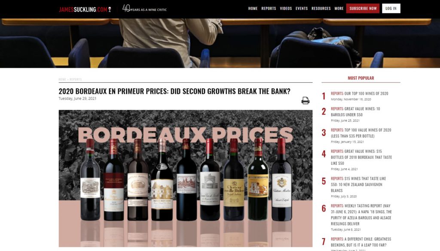Open A Different Chile report link
This screenshot has height=251, width=440.
[361, 242]
